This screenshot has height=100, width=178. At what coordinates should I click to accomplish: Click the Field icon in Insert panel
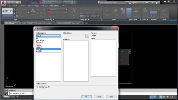point(123,11)
